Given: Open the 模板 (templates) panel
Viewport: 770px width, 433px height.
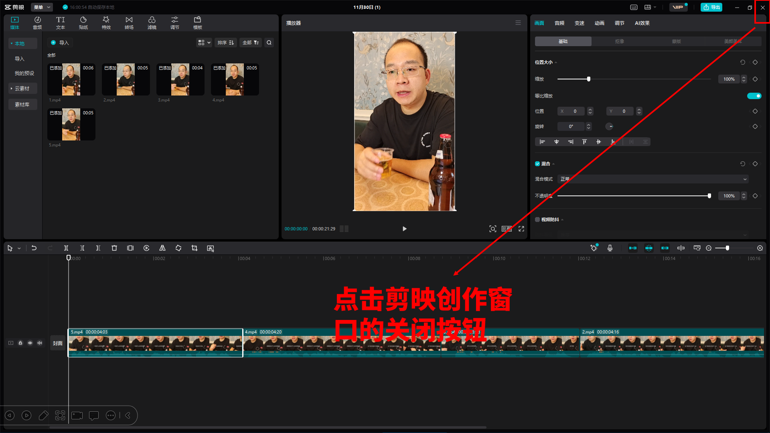Looking at the screenshot, I should tap(198, 23).
